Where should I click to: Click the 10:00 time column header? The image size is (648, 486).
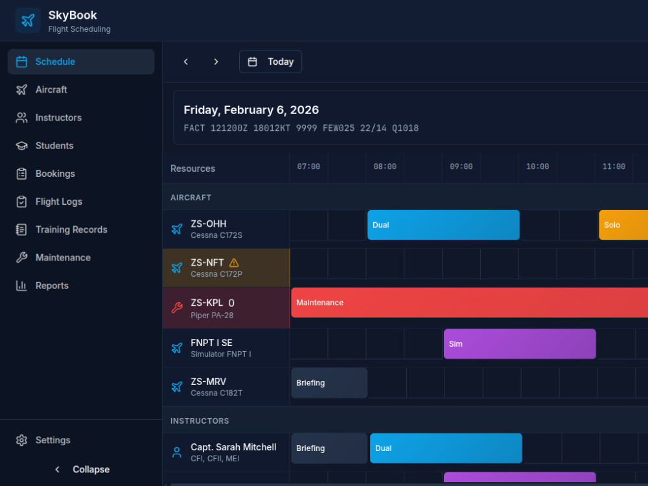(x=537, y=167)
